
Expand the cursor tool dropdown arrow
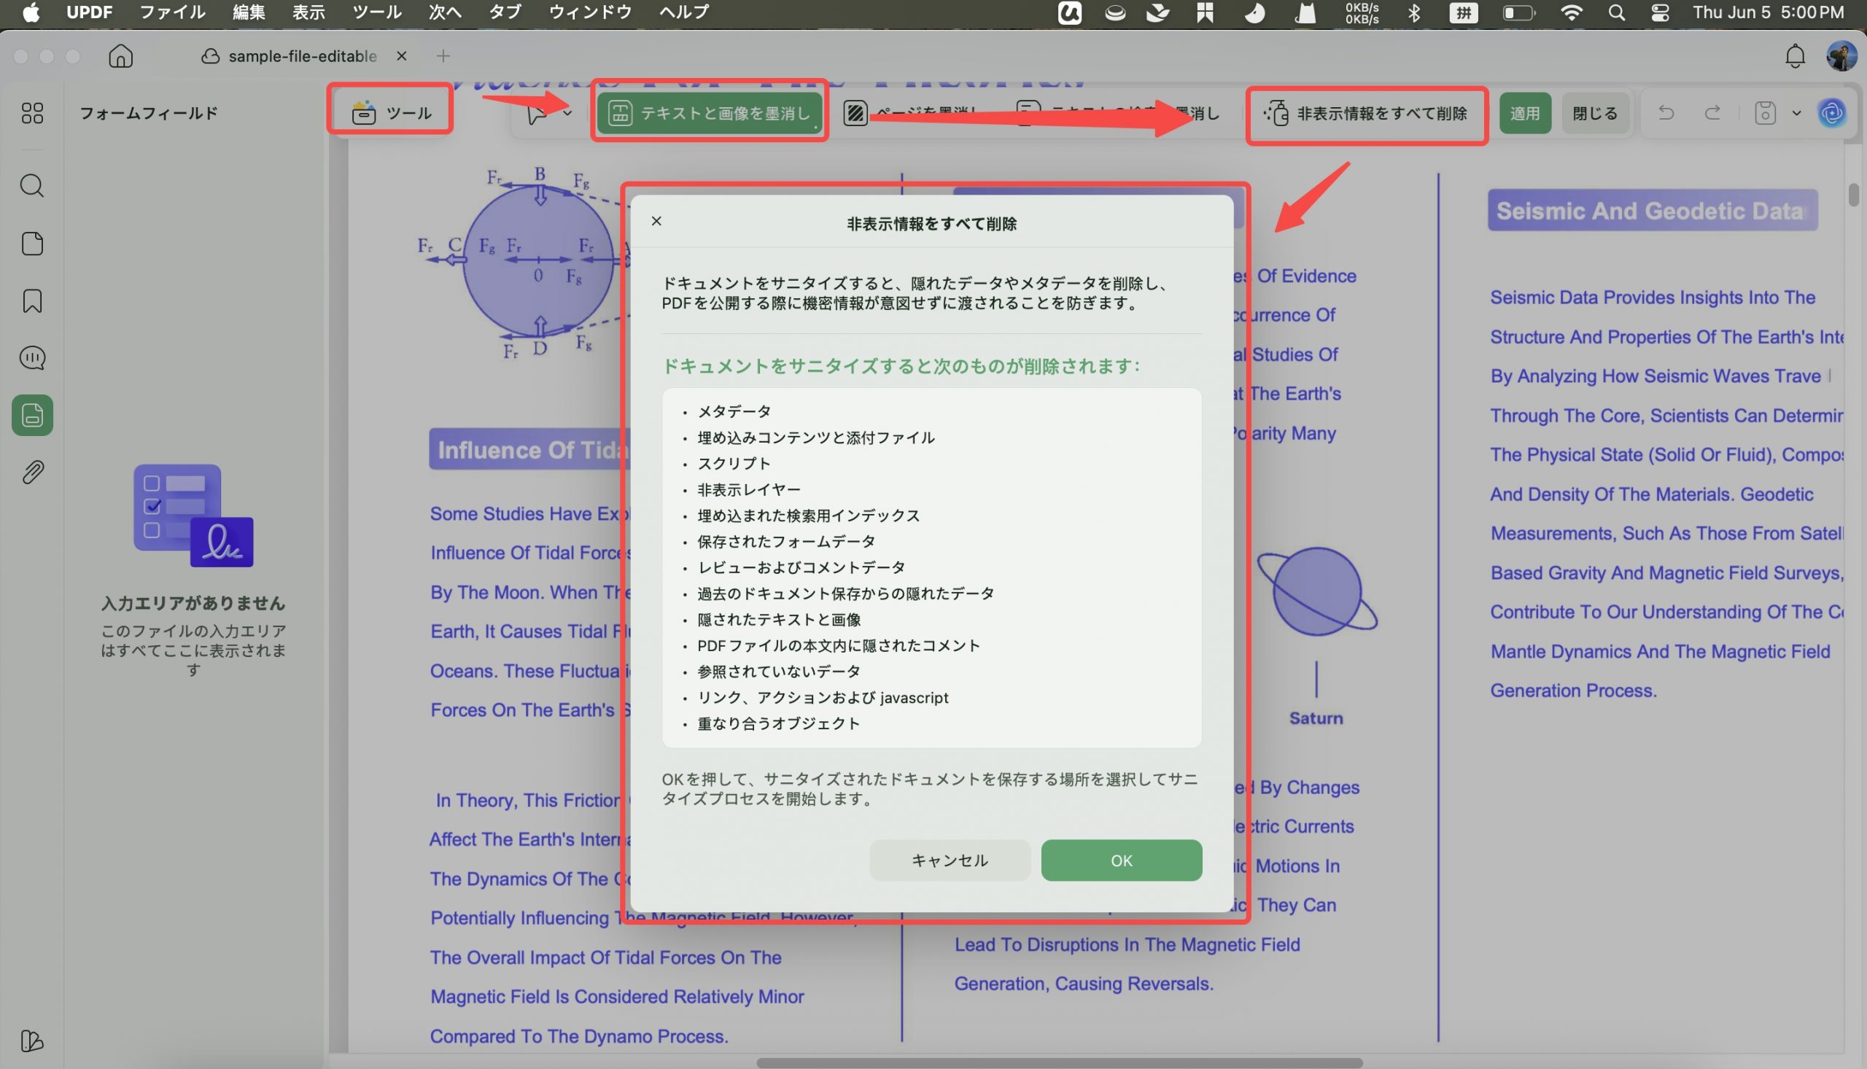point(567,114)
